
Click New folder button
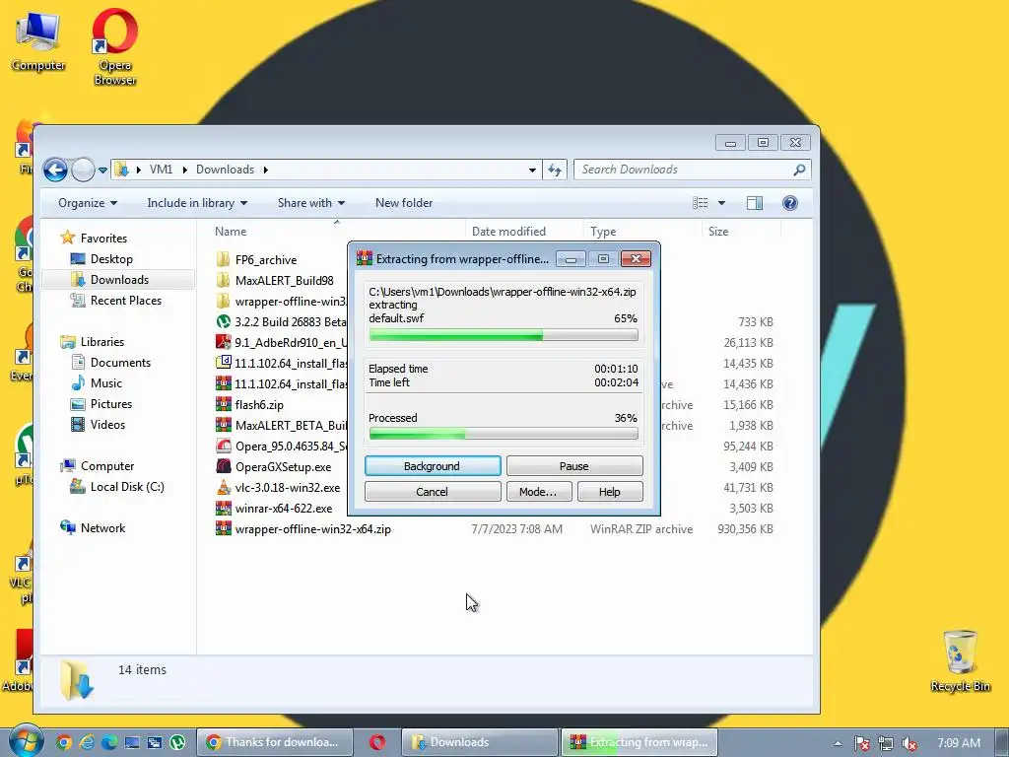(404, 203)
